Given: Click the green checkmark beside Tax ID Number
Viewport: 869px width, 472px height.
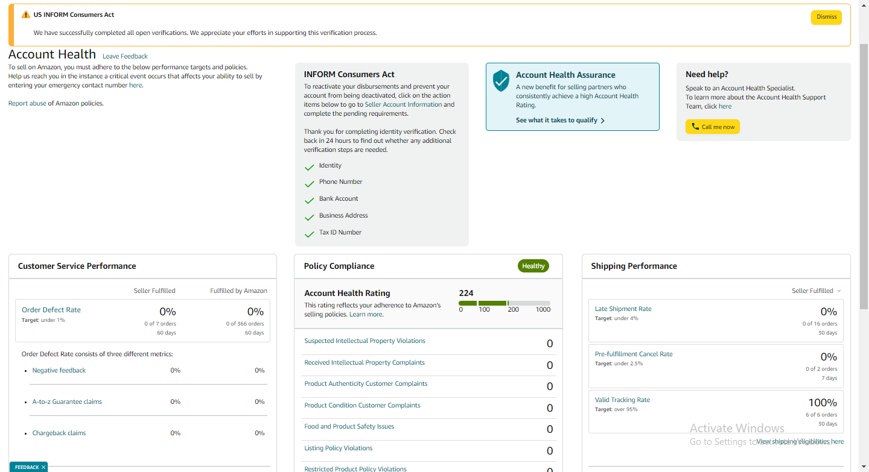Looking at the screenshot, I should (x=310, y=234).
